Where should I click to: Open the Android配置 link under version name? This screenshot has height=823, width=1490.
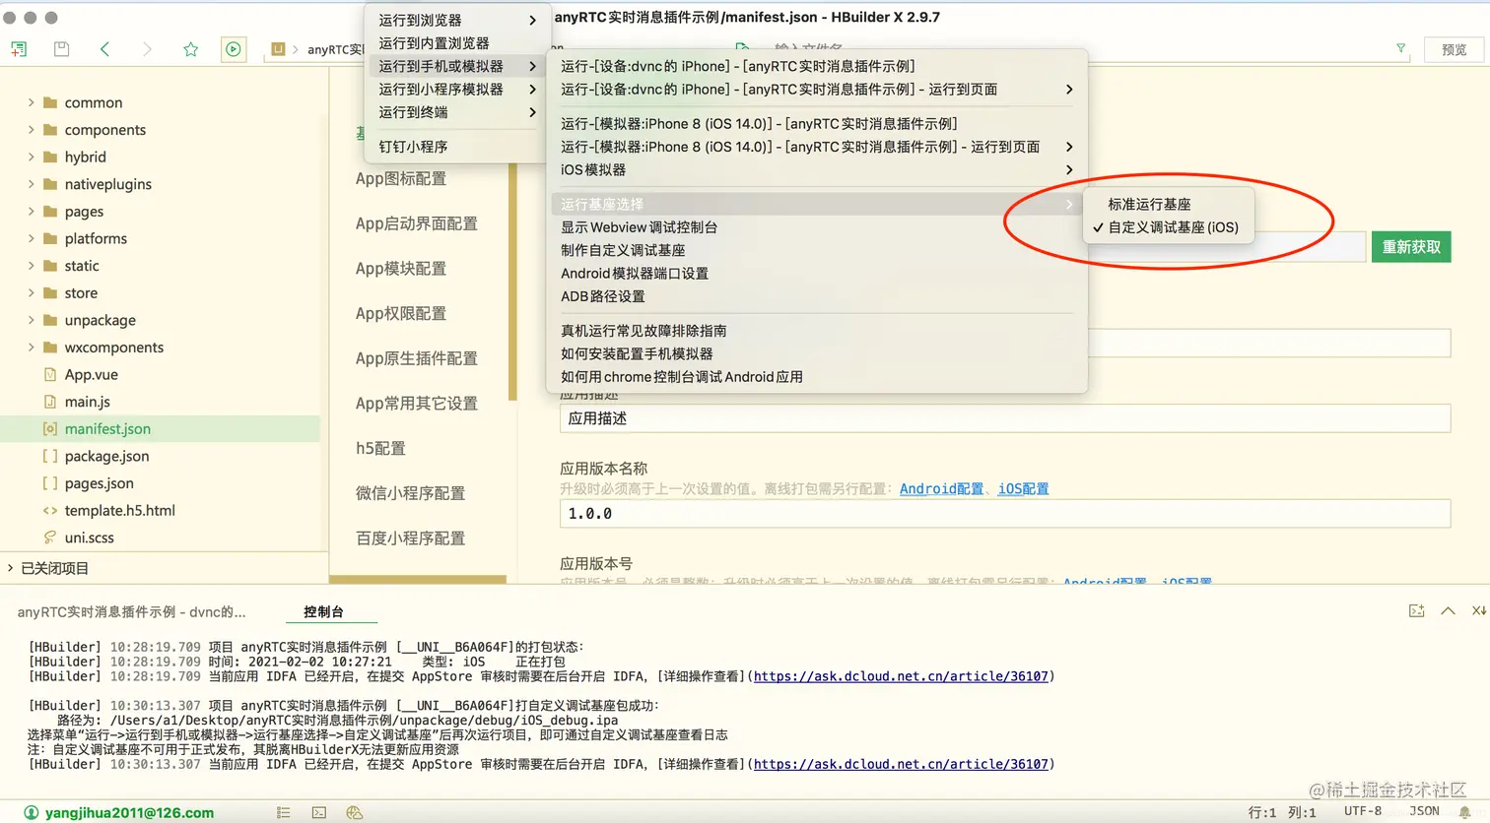[x=941, y=488]
